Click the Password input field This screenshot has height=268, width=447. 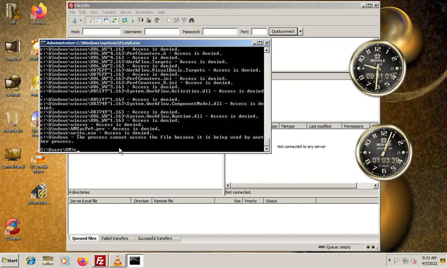(220, 32)
